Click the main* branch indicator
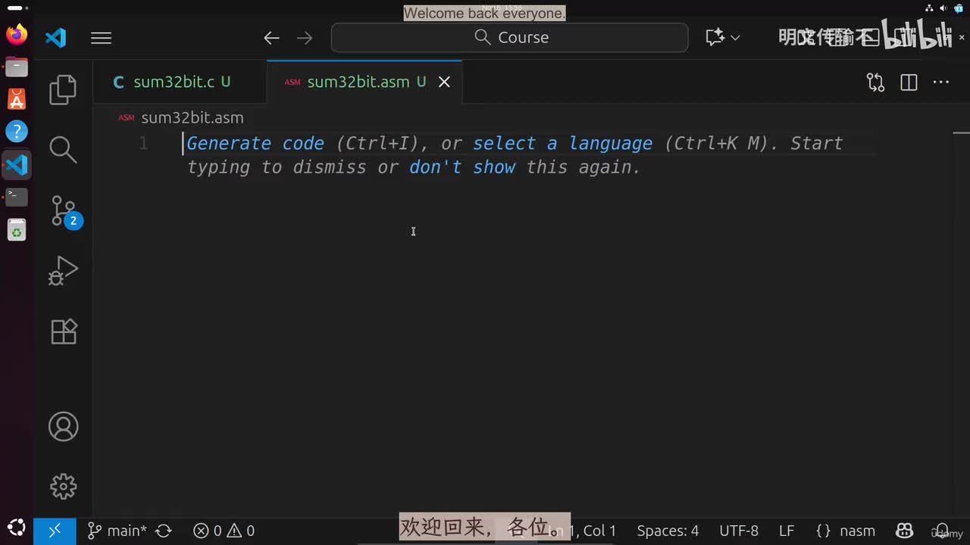This screenshot has width=970, height=545. pos(117,531)
